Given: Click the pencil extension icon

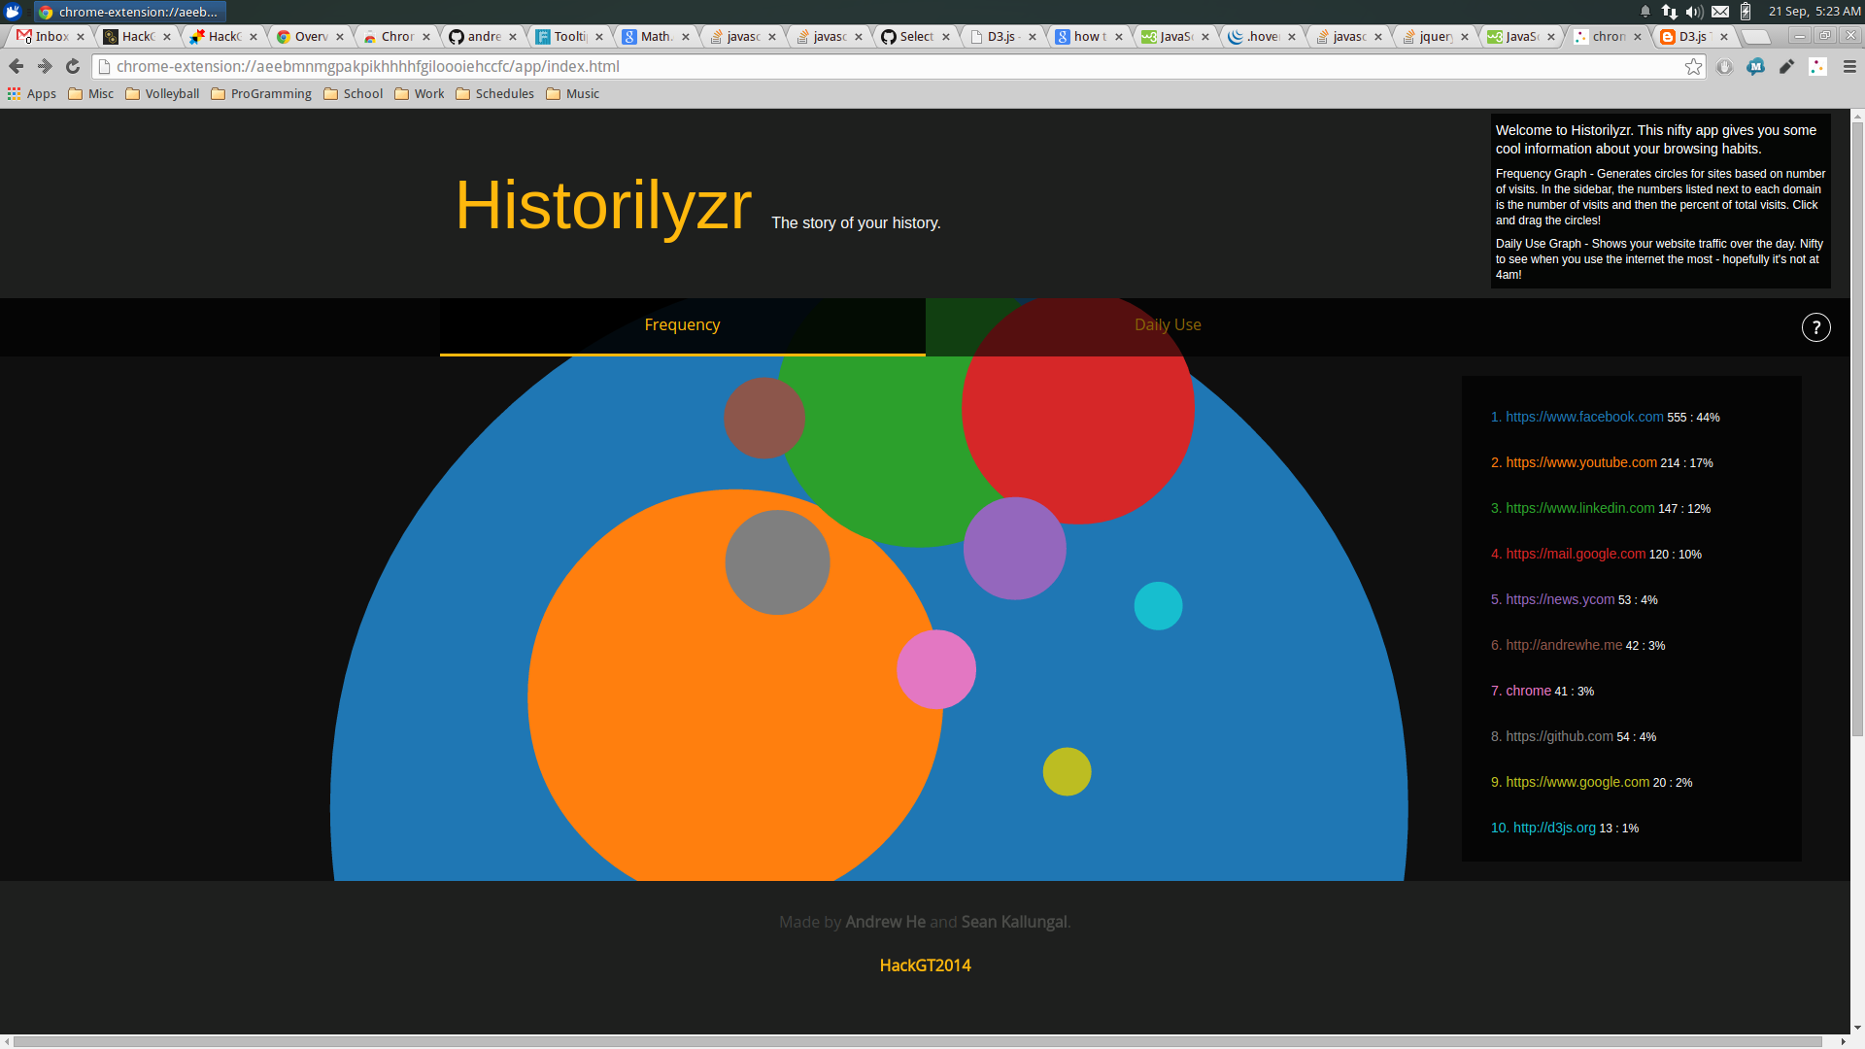Looking at the screenshot, I should tap(1786, 67).
